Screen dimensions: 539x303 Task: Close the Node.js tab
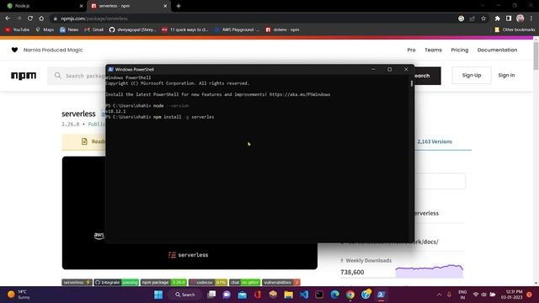tap(81, 6)
